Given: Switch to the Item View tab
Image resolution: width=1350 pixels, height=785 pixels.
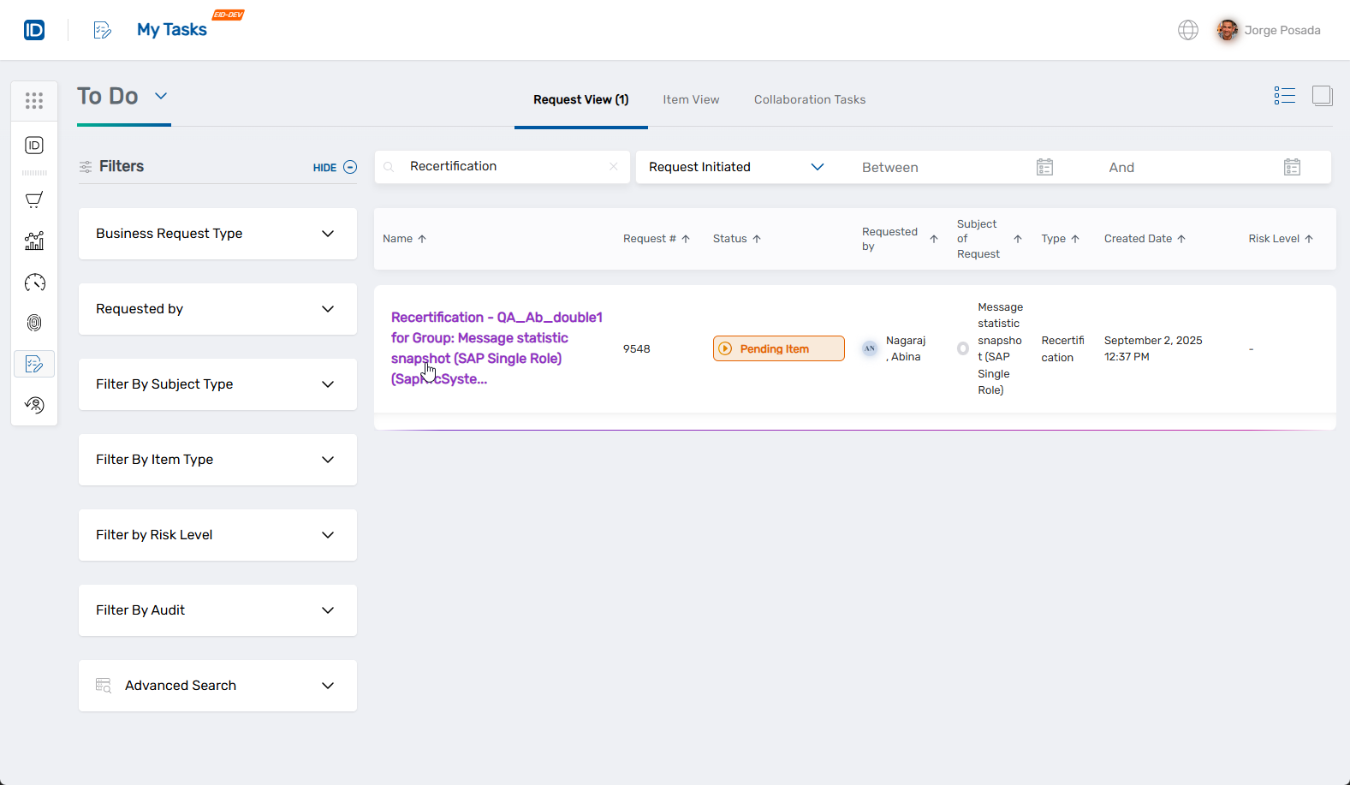Looking at the screenshot, I should point(691,100).
